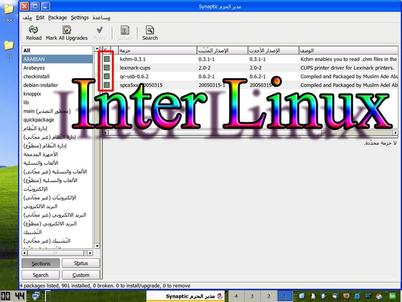Viewport: 402px width, 302px height.
Task: Open the terminal icon in the taskbar
Action: click(368, 296)
